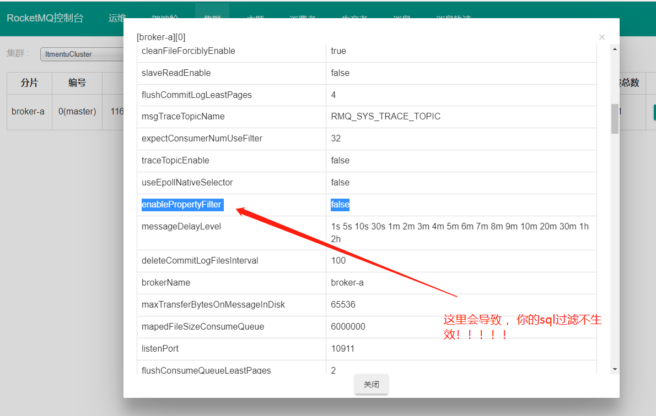Switch to the 运维 (Ops) menu item

(x=117, y=18)
